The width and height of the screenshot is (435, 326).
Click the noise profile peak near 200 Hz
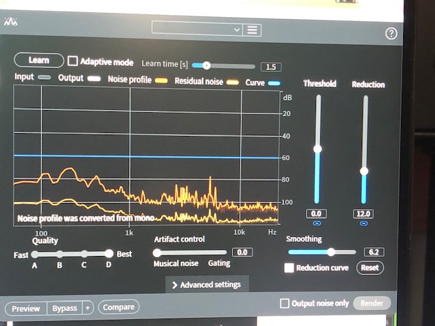(x=71, y=168)
